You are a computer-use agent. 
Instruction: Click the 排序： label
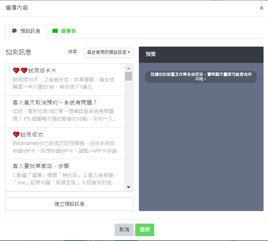pyautogui.click(x=74, y=52)
